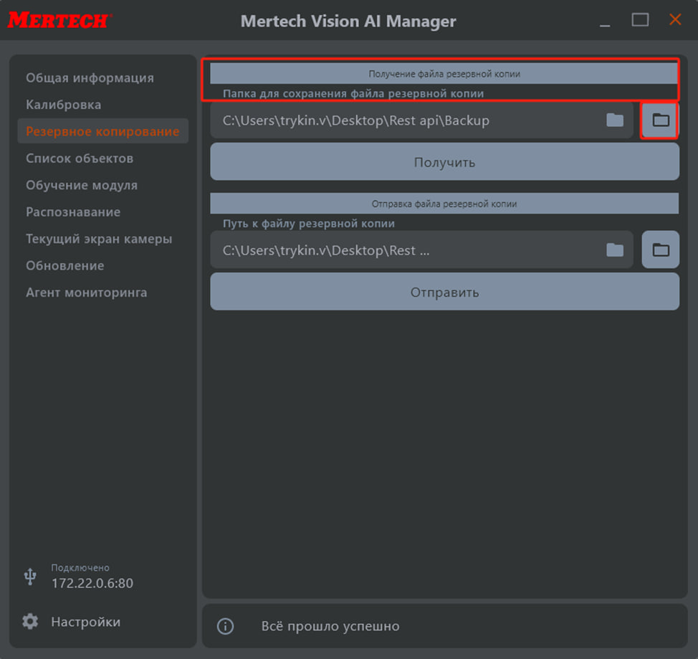The height and width of the screenshot is (659, 698).
Task: Click the info icon in the status bar
Action: [225, 626]
